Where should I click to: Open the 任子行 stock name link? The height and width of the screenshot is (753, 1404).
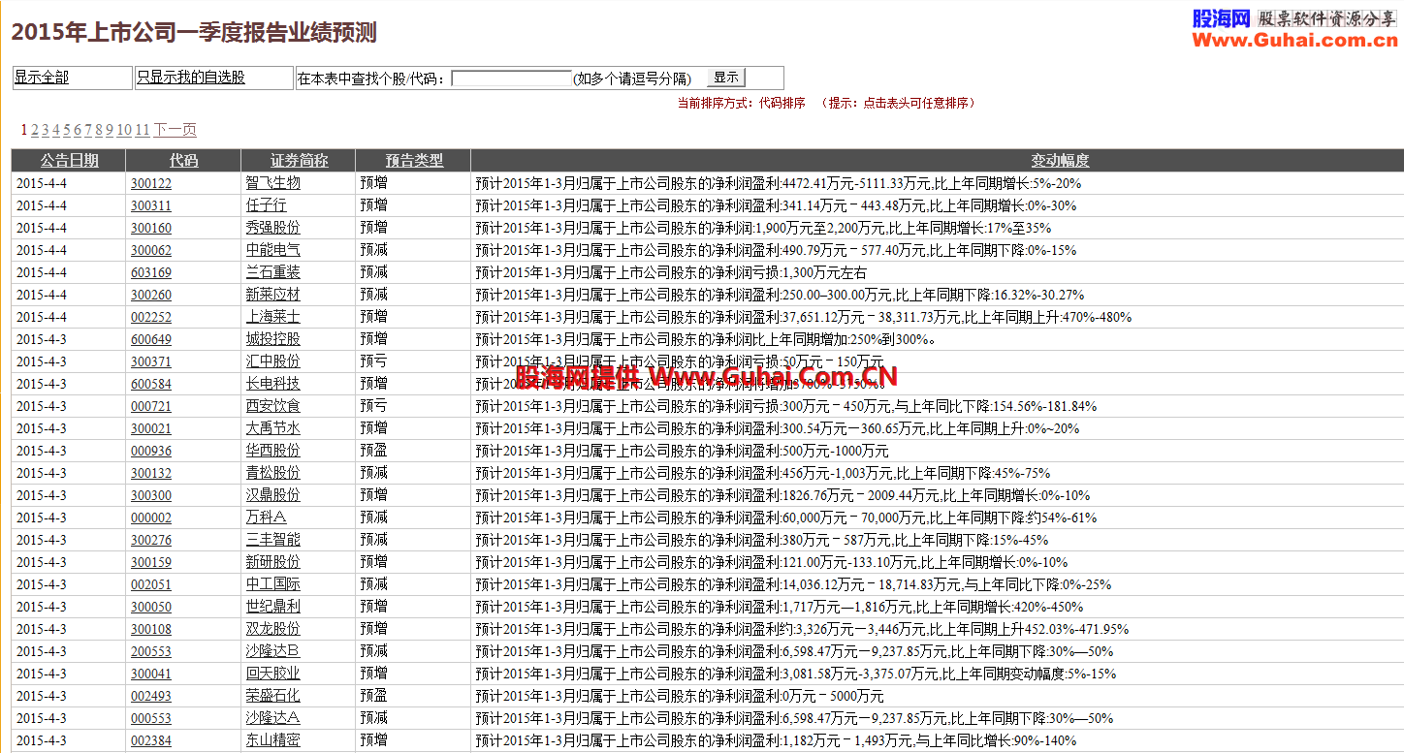point(267,205)
